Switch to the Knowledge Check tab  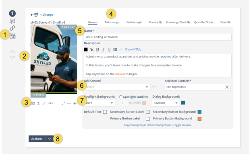178,23
